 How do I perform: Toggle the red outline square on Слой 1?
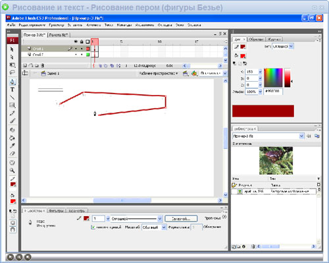(88, 49)
